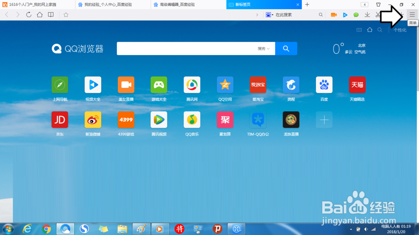419x235 pixels.
Task: Open the 百度 shortcut
Action: (x=324, y=89)
